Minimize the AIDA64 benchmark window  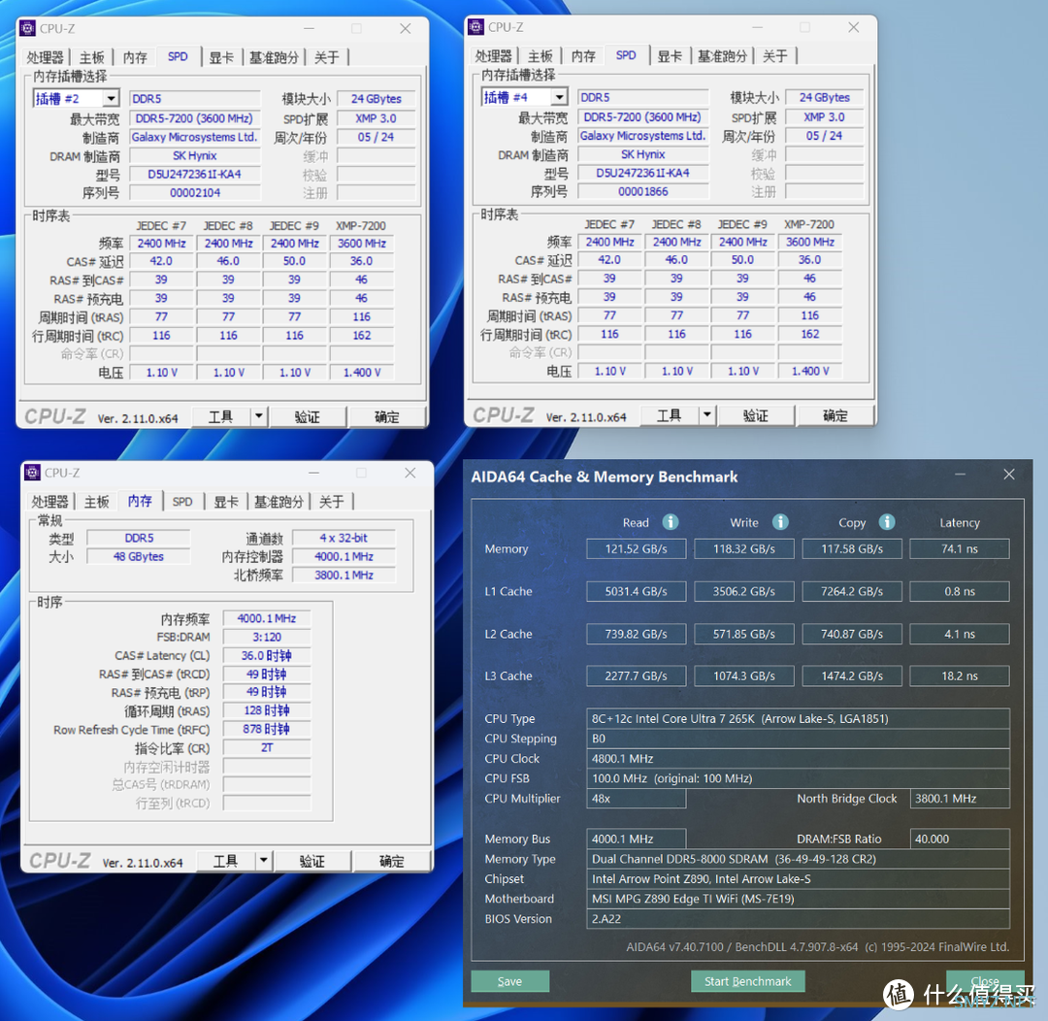pos(961,474)
